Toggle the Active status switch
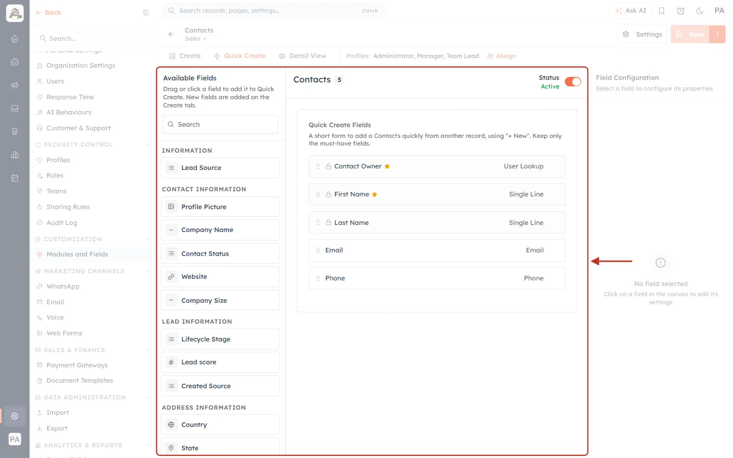 [x=573, y=82]
